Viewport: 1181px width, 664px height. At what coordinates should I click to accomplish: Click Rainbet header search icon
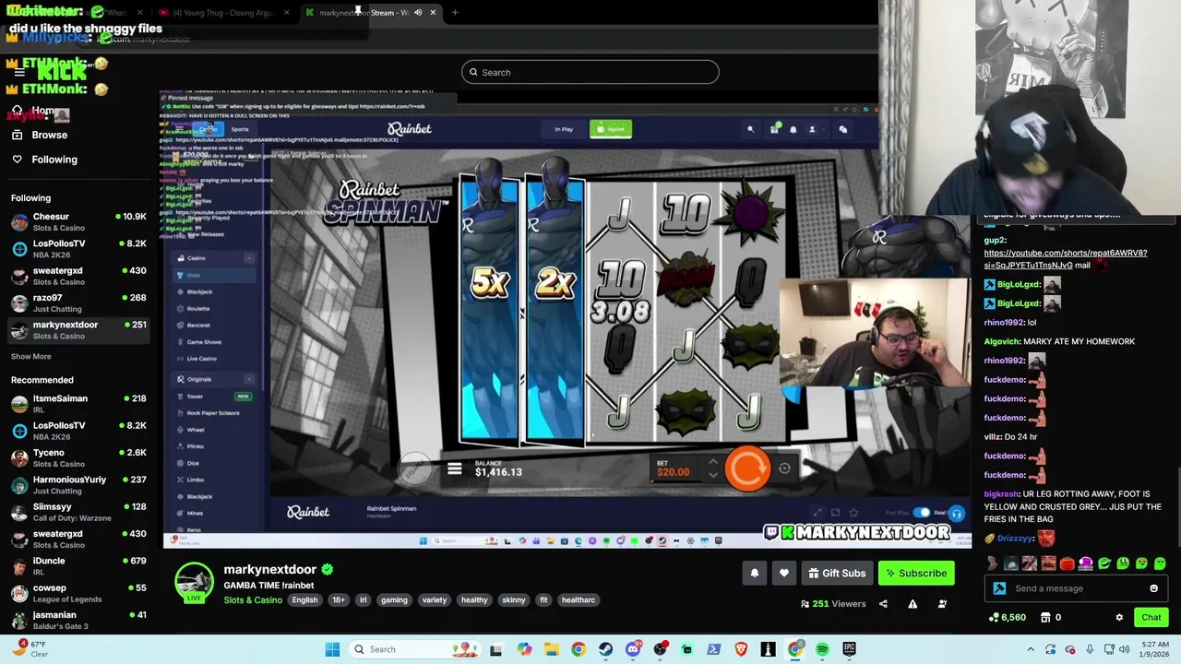[750, 130]
